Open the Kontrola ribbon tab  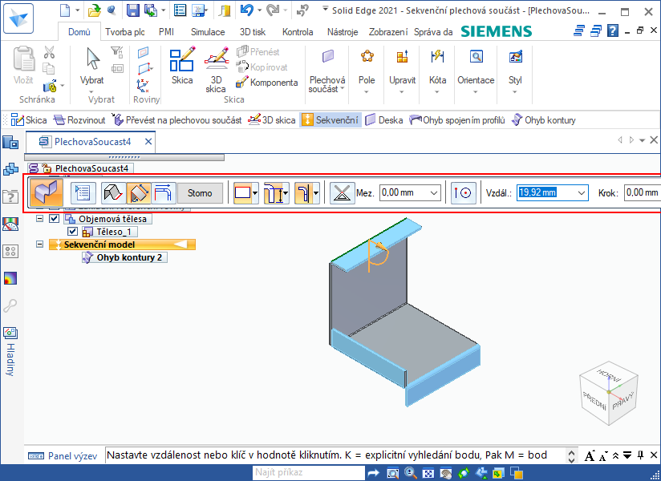298,32
